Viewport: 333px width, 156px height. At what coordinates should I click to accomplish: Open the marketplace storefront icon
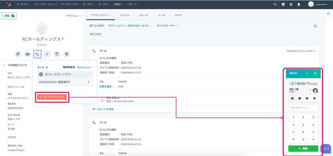coord(283,4)
